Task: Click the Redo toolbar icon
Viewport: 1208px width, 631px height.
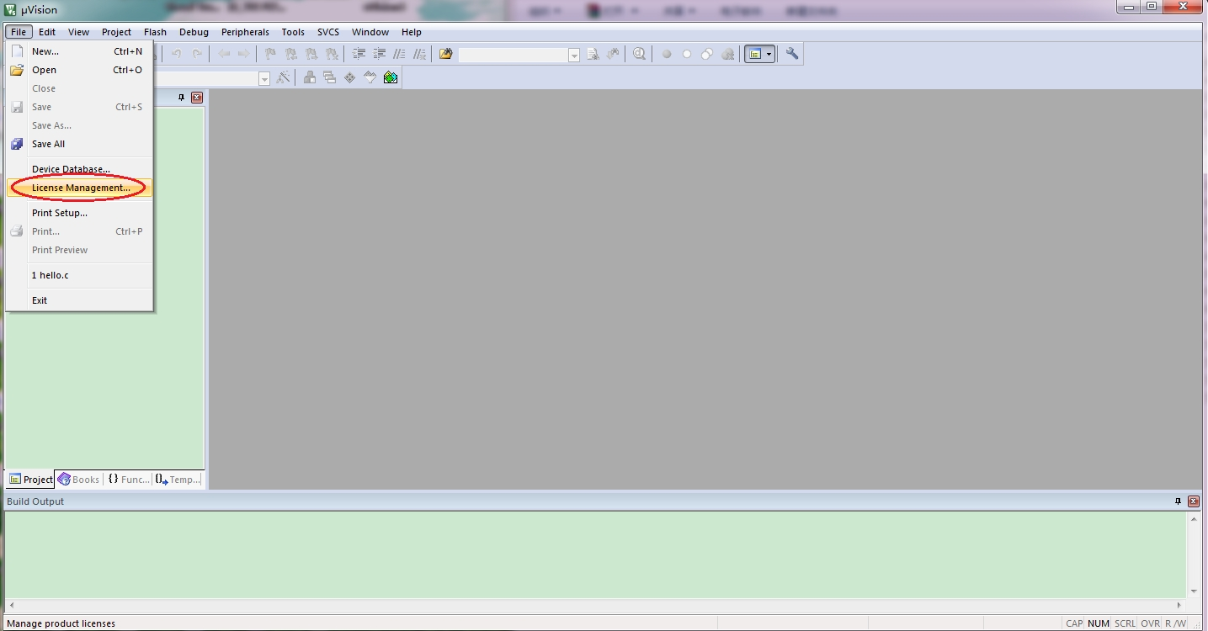Action: coord(197,54)
